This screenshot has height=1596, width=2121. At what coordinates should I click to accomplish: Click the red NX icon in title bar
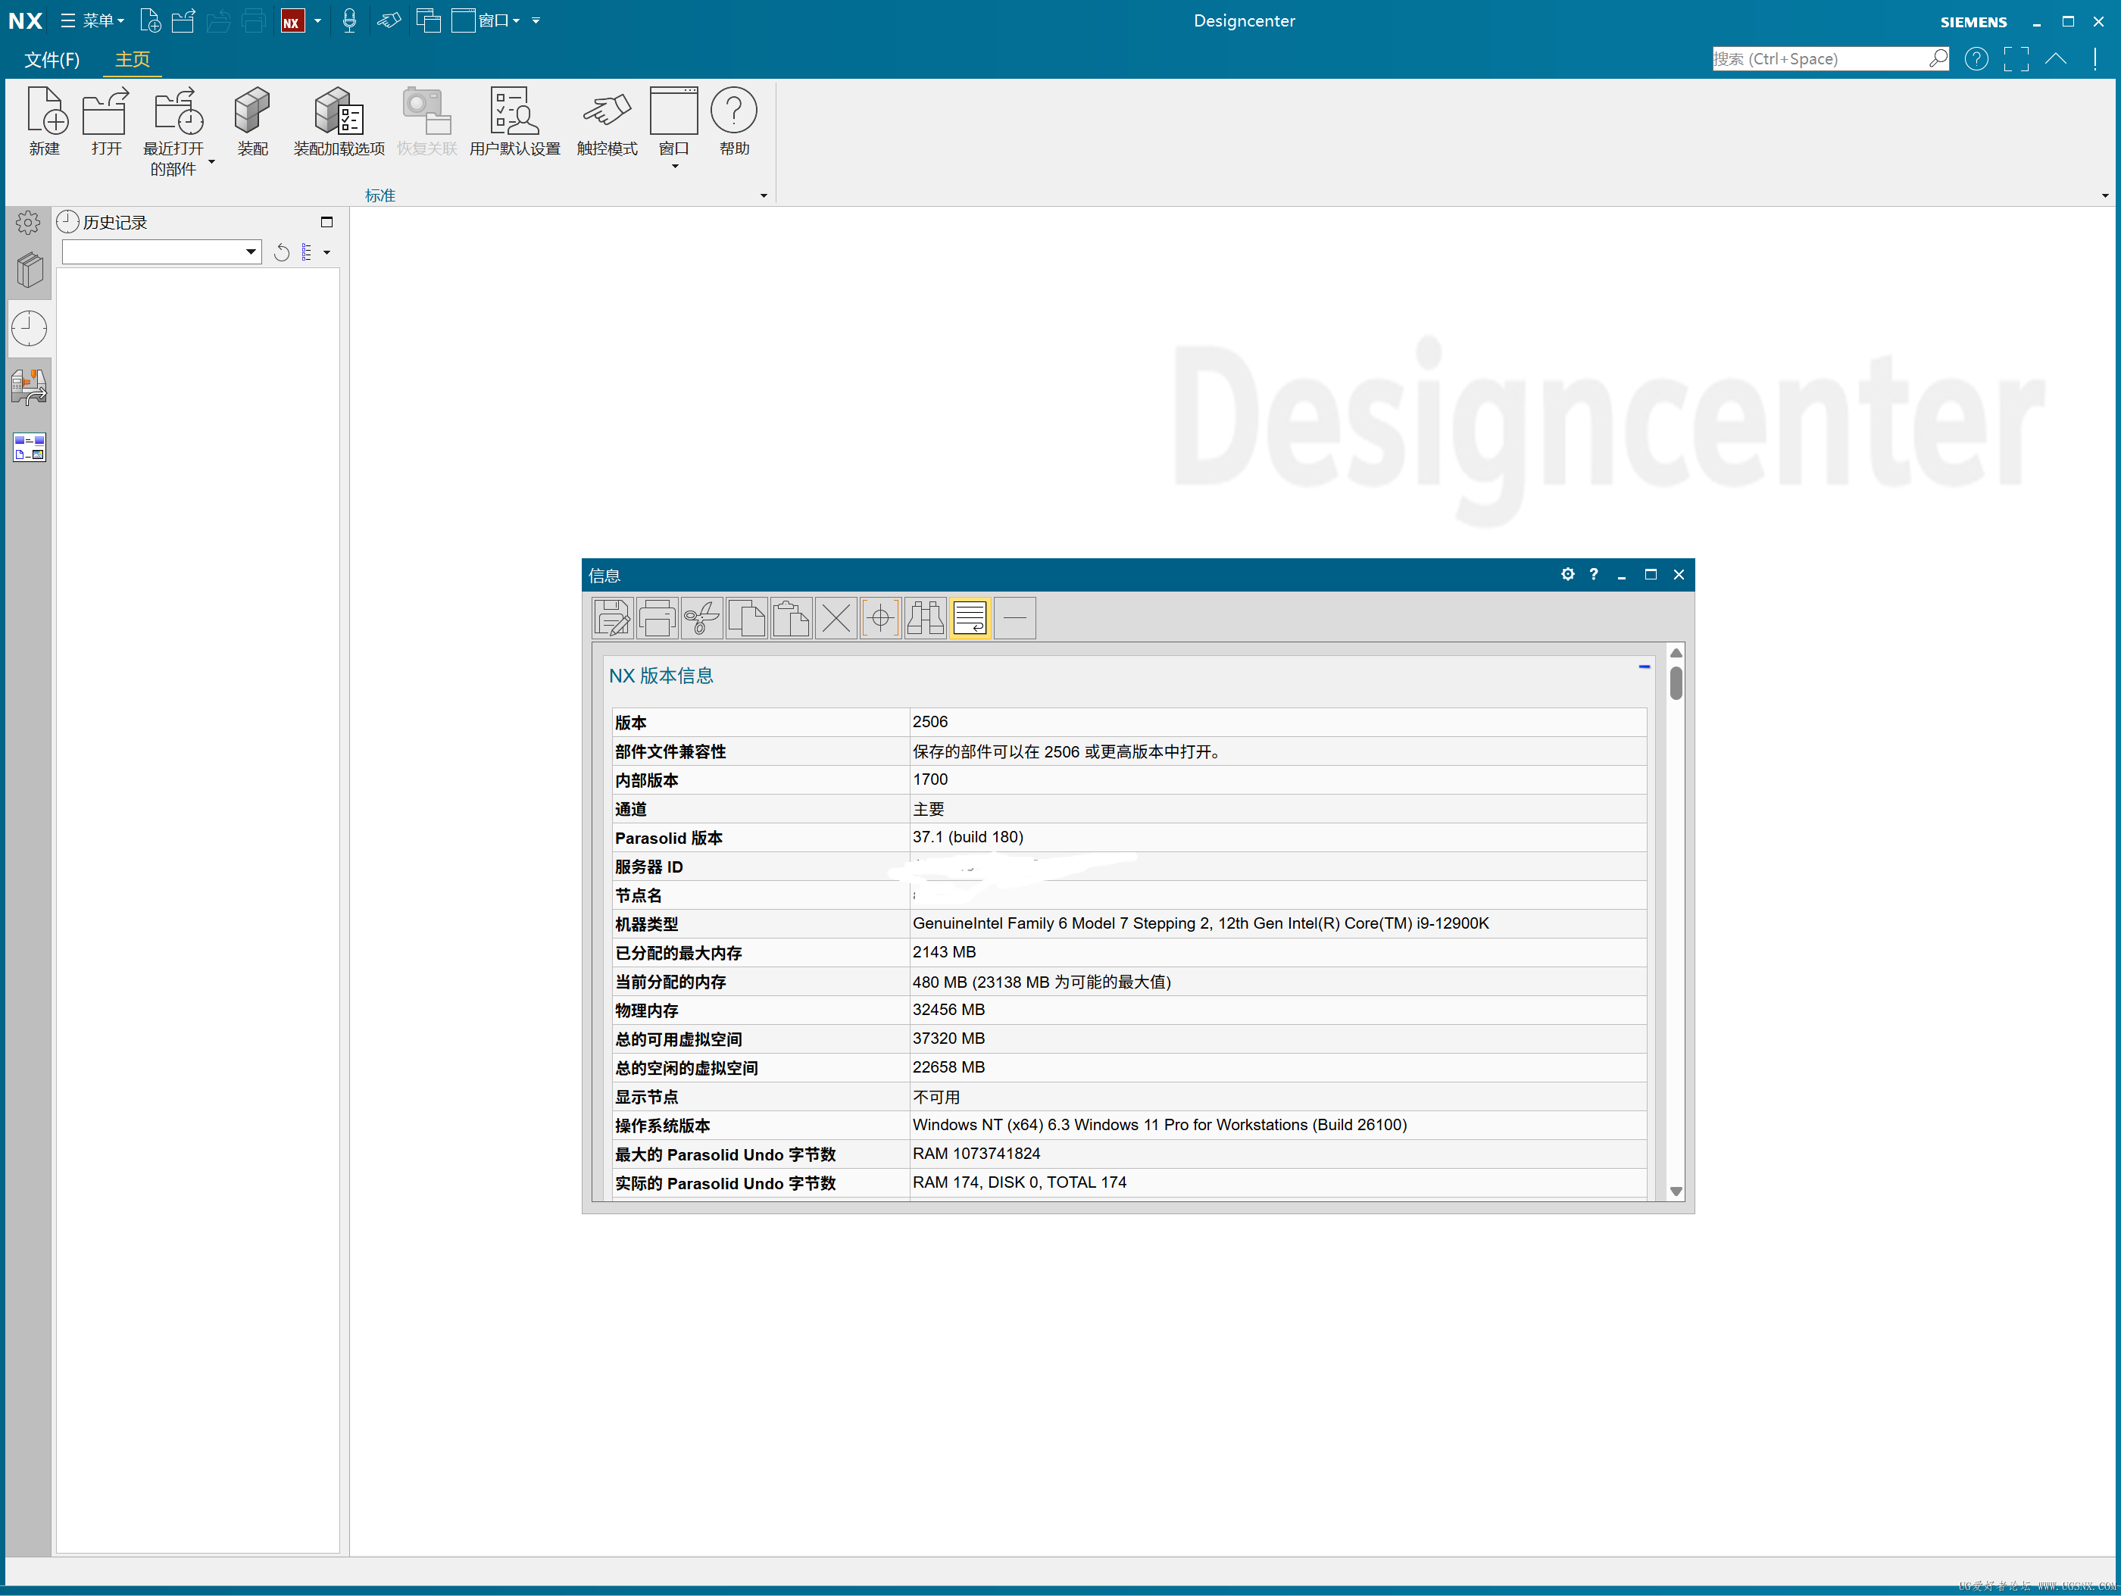(292, 20)
